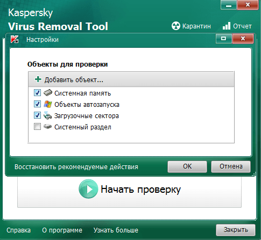Uncheck the Системная память checkbox

click(x=37, y=93)
